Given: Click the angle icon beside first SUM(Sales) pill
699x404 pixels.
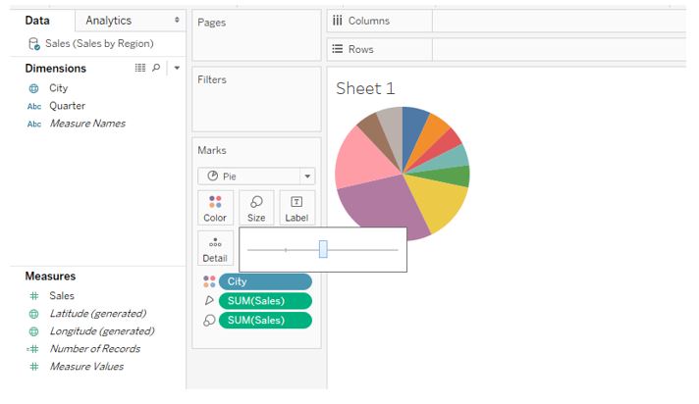Looking at the screenshot, I should 208,301.
